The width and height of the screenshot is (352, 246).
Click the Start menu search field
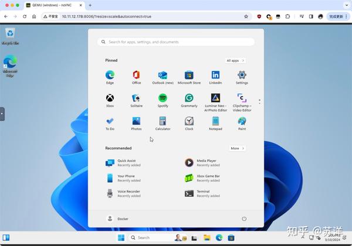click(176, 42)
